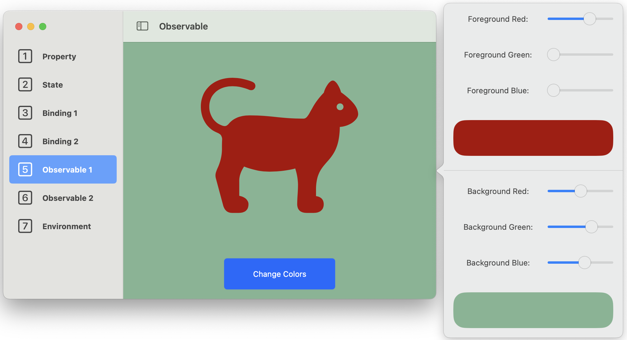Image resolution: width=627 pixels, height=340 pixels.
Task: Select the Property sidebar entry
Action: 59,56
